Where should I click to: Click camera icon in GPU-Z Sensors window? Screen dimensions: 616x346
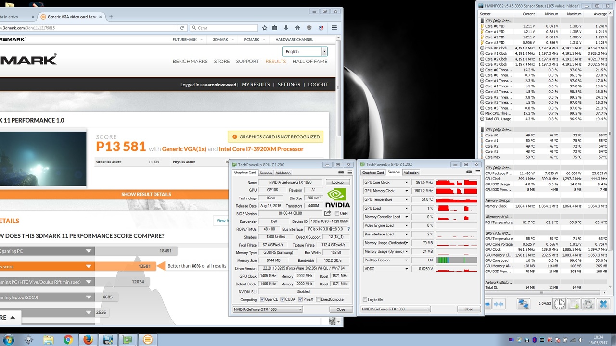[469, 172]
